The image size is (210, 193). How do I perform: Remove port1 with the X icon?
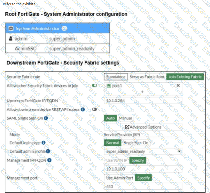coord(178,85)
